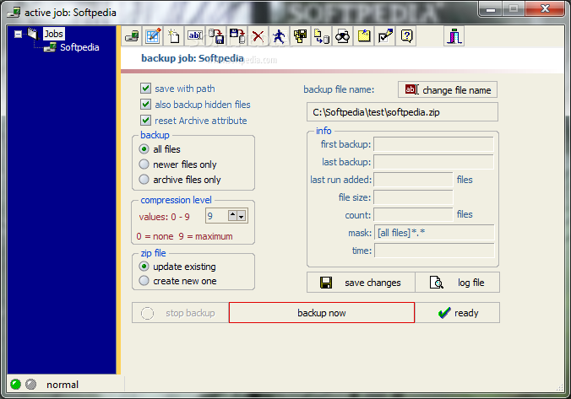Image resolution: width=571 pixels, height=399 pixels.
Task: Click the copy file to drive icon
Action: pyautogui.click(x=322, y=36)
